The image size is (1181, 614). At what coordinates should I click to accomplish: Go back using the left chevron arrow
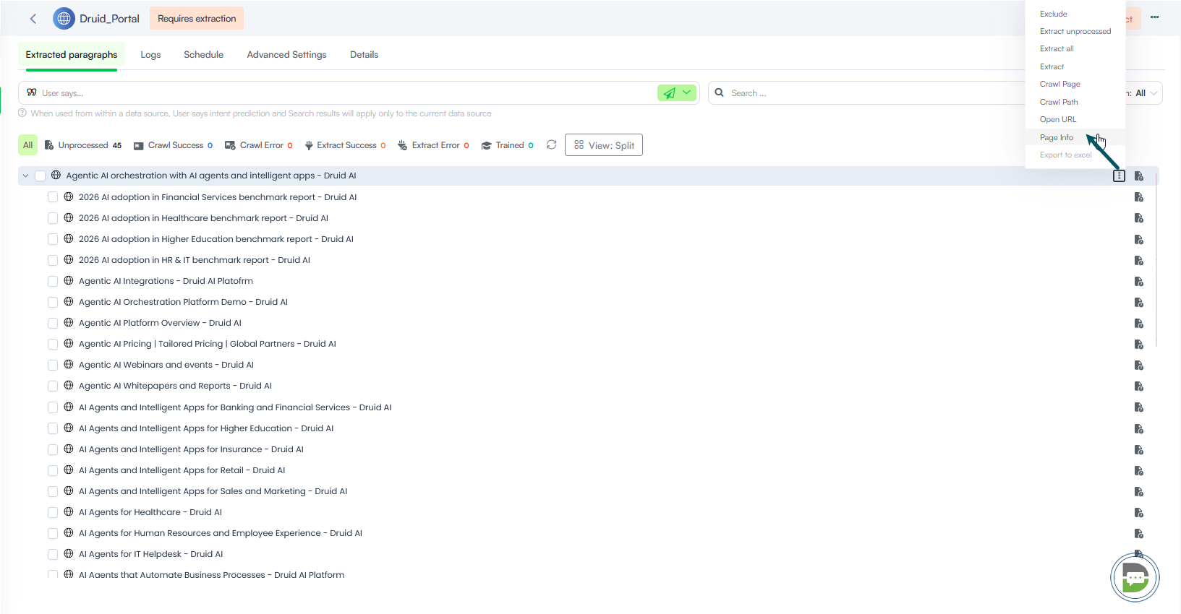tap(33, 19)
